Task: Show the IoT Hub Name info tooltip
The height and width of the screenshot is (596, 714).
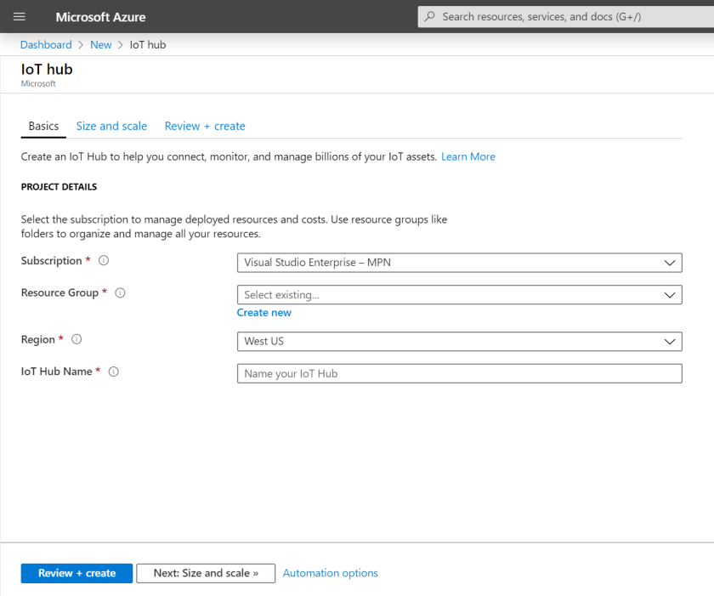Action: (114, 371)
